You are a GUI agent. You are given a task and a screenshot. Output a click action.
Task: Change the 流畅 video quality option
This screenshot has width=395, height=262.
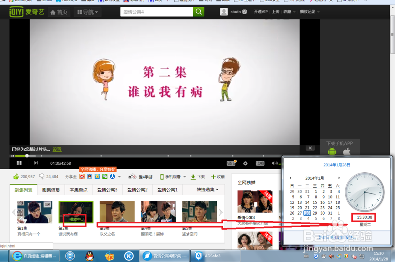[260, 163]
